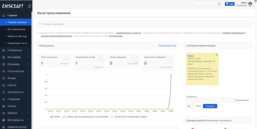Image resolution: width=257 pixels, height=129 pixels.
Task: Expand the Шаблон menu section
Action: (16, 113)
